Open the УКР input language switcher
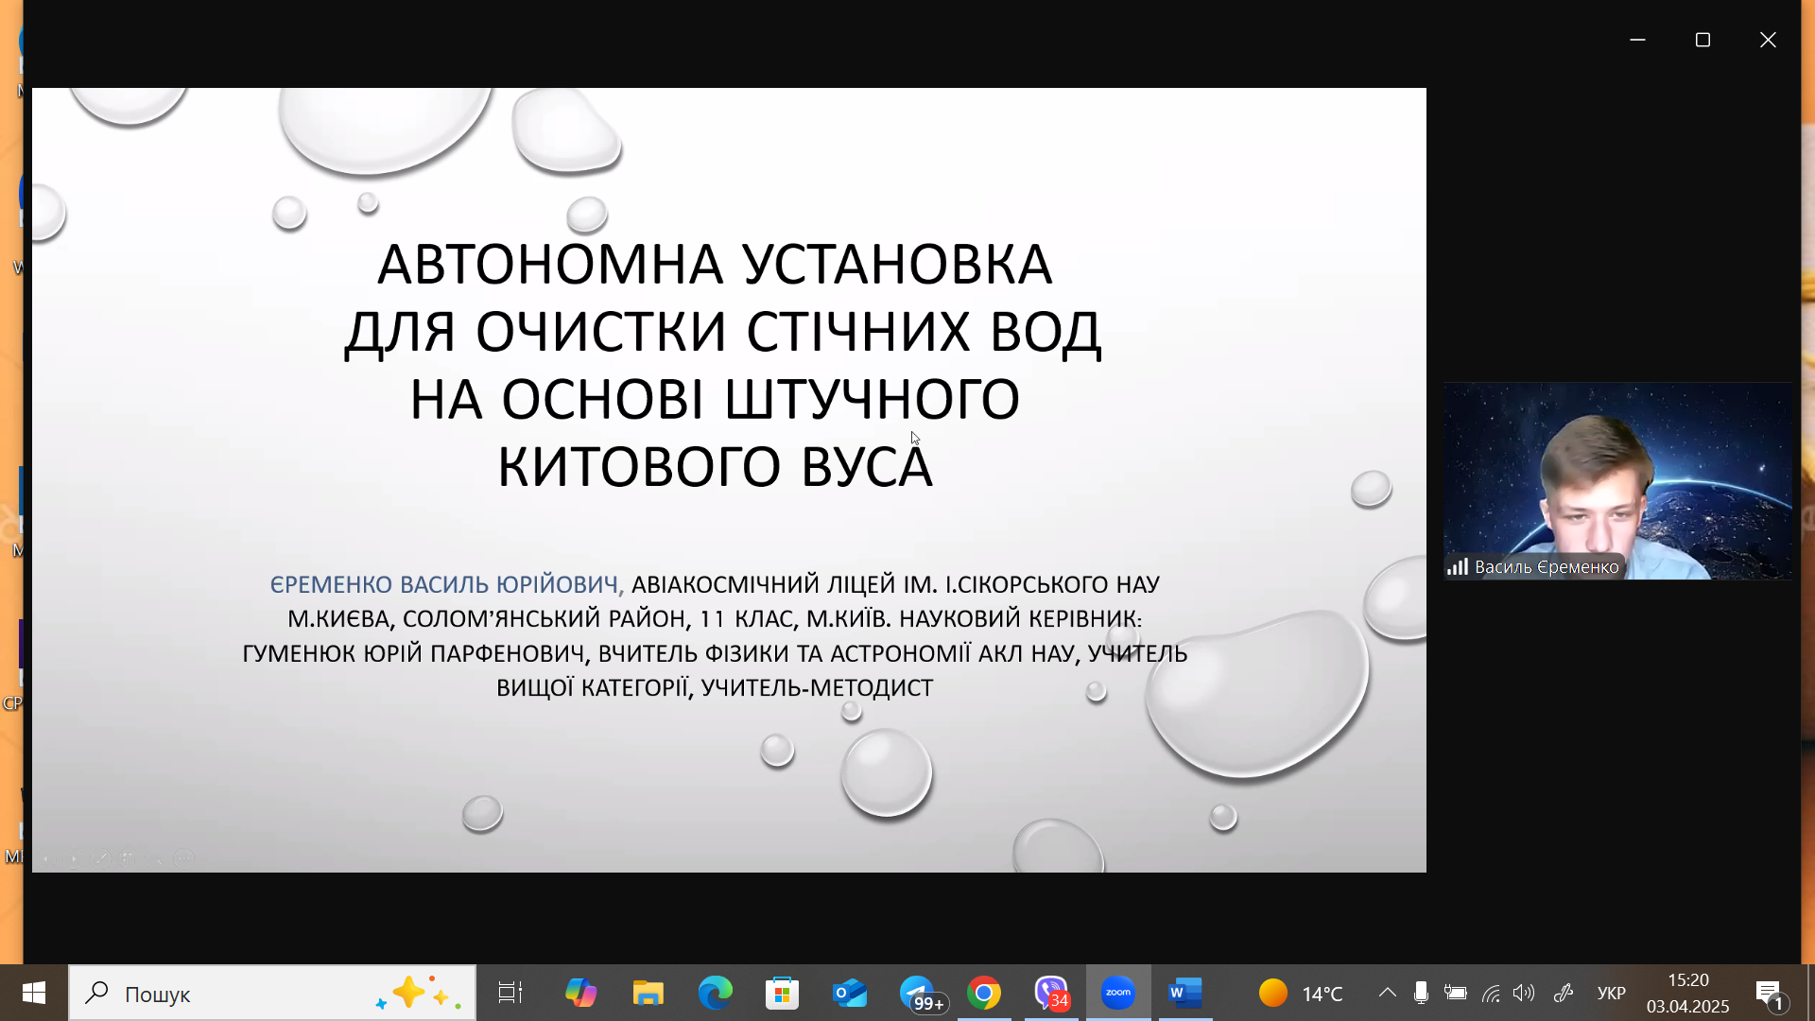The width and height of the screenshot is (1815, 1021). (1611, 993)
